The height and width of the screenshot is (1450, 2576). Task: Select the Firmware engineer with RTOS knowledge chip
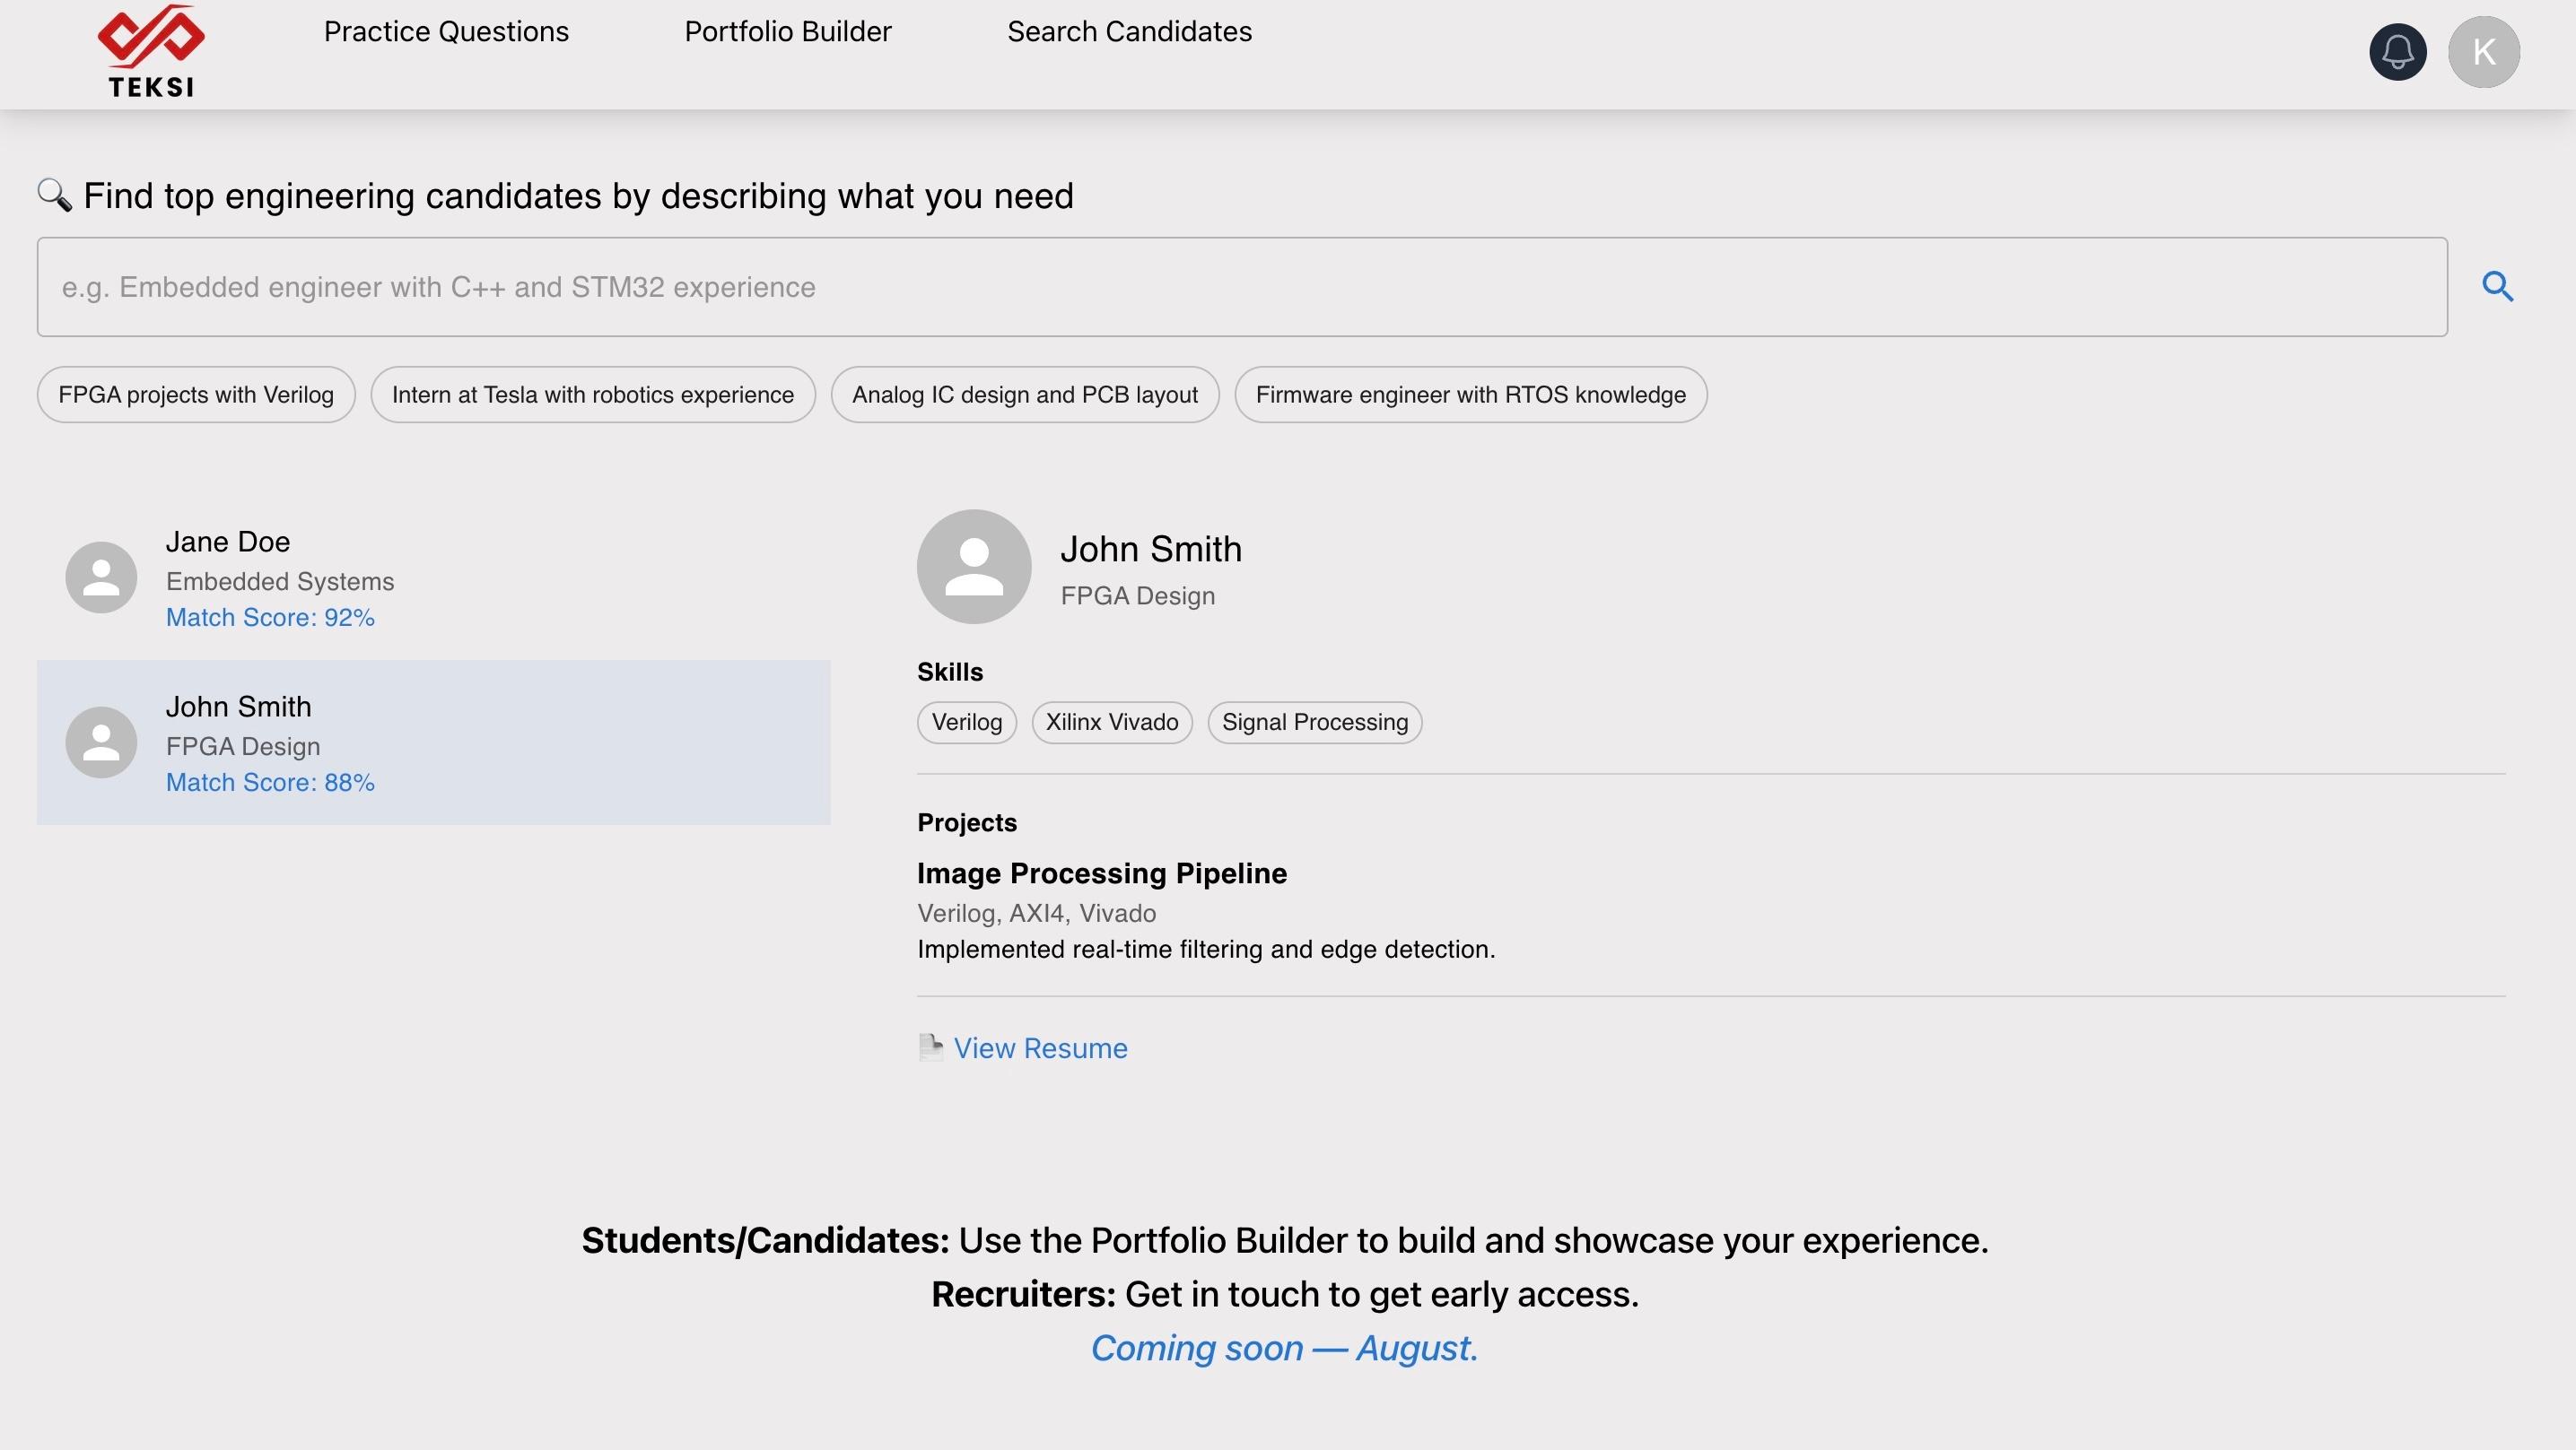point(1470,395)
